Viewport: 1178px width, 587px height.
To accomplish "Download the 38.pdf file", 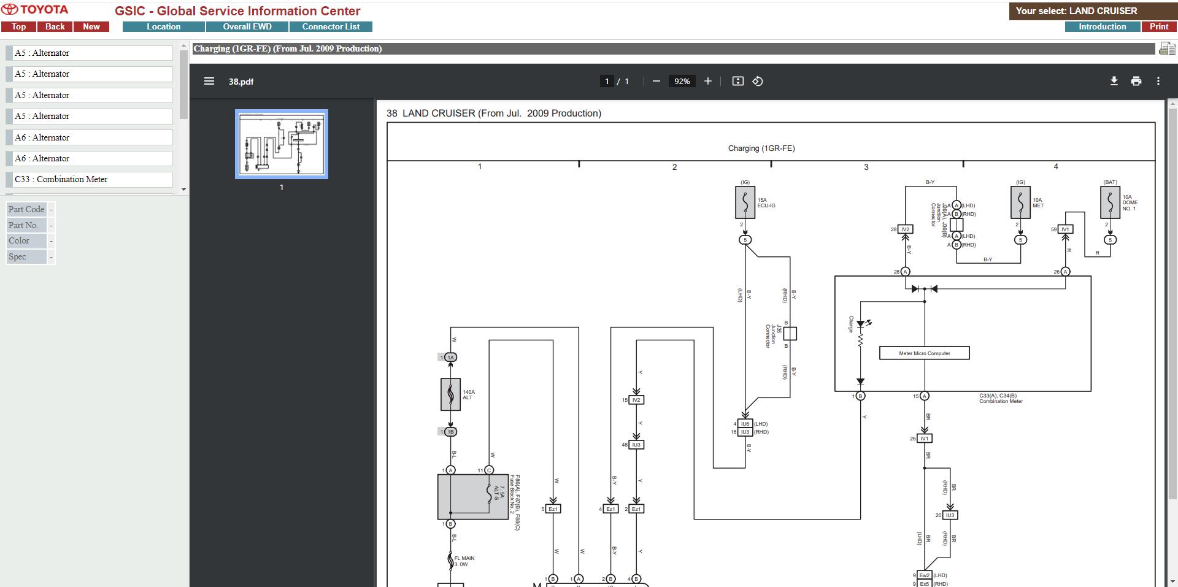I will (1114, 81).
